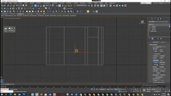This screenshot has width=171, height=96.
Task: Toggle Show End Result in modifier stack
Action: (153, 39)
